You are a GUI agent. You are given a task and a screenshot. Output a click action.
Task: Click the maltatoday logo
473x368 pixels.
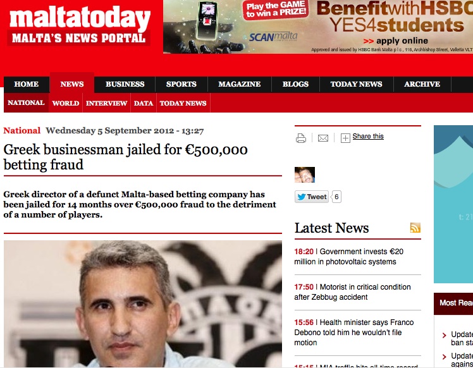pyautogui.click(x=80, y=27)
